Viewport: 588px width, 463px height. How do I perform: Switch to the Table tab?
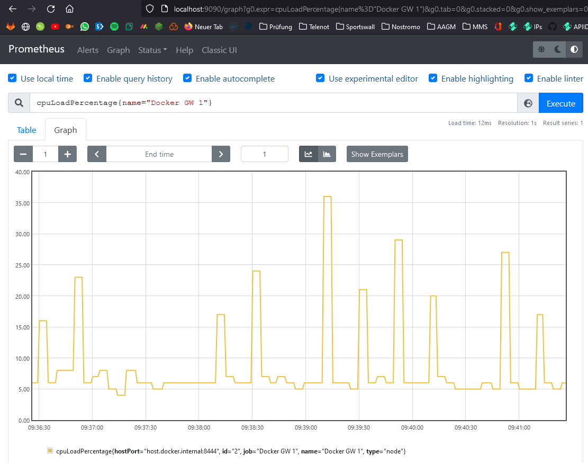pyautogui.click(x=26, y=130)
